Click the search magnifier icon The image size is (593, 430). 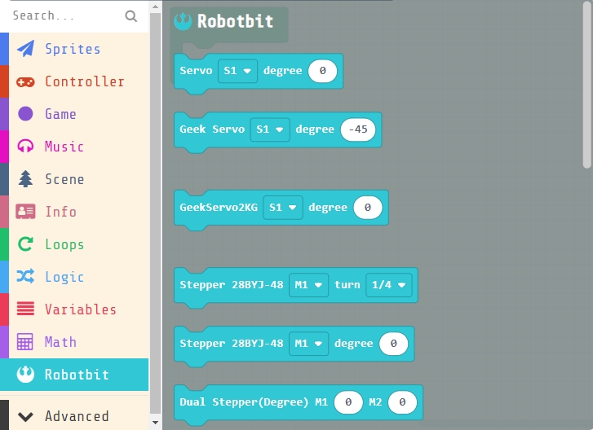click(x=131, y=16)
